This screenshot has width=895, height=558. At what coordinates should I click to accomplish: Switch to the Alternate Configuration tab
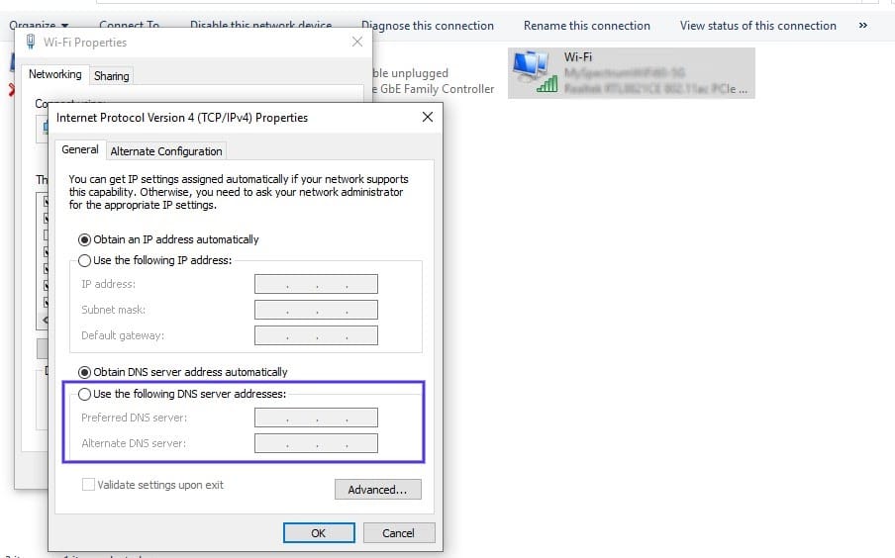[x=166, y=151]
